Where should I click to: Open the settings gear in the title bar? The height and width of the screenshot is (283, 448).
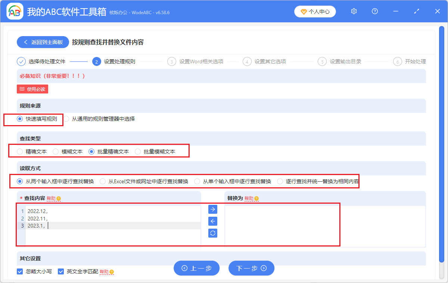click(x=354, y=11)
